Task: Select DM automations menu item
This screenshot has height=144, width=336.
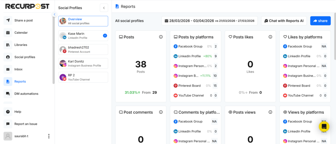Action: click(26, 94)
